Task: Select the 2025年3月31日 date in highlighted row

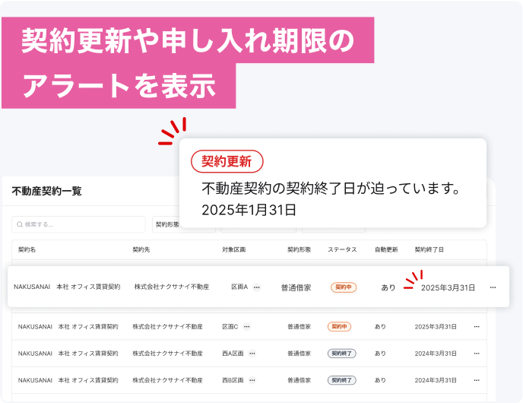Action: (448, 287)
